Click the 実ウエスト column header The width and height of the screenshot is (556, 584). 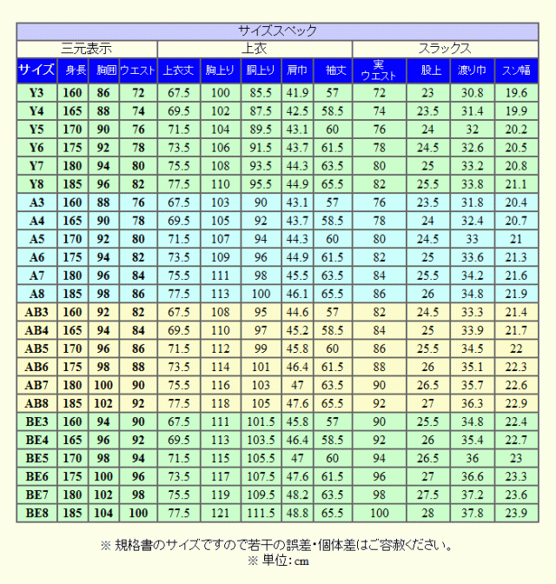(x=379, y=70)
